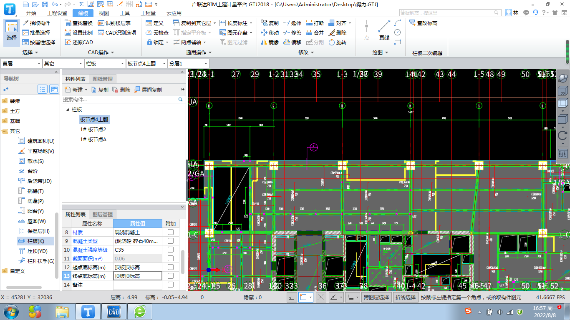Toggle 附加 checkbox for 混凝土类型 row
This screenshot has height=320, width=570.
[x=171, y=241]
